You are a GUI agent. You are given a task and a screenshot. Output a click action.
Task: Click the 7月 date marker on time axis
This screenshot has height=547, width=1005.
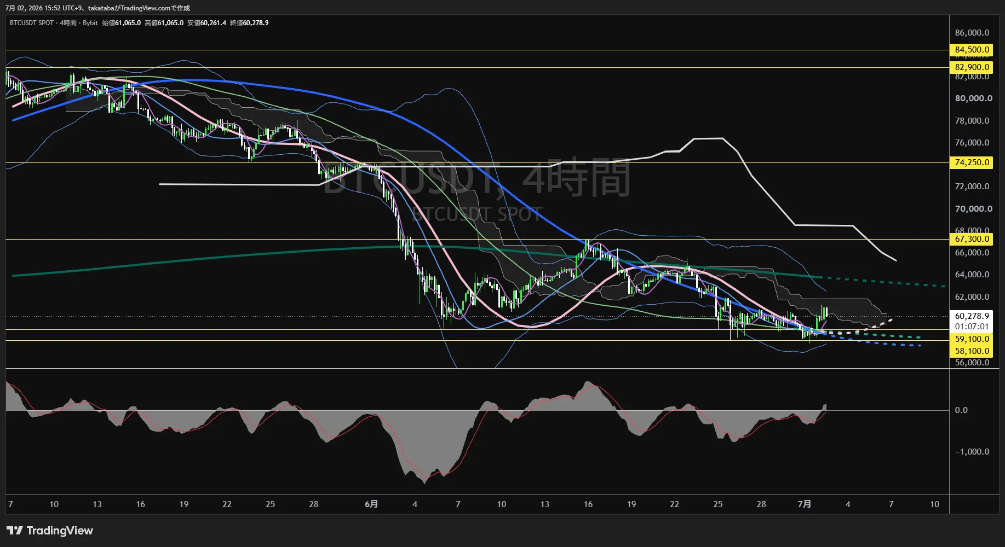coord(804,504)
